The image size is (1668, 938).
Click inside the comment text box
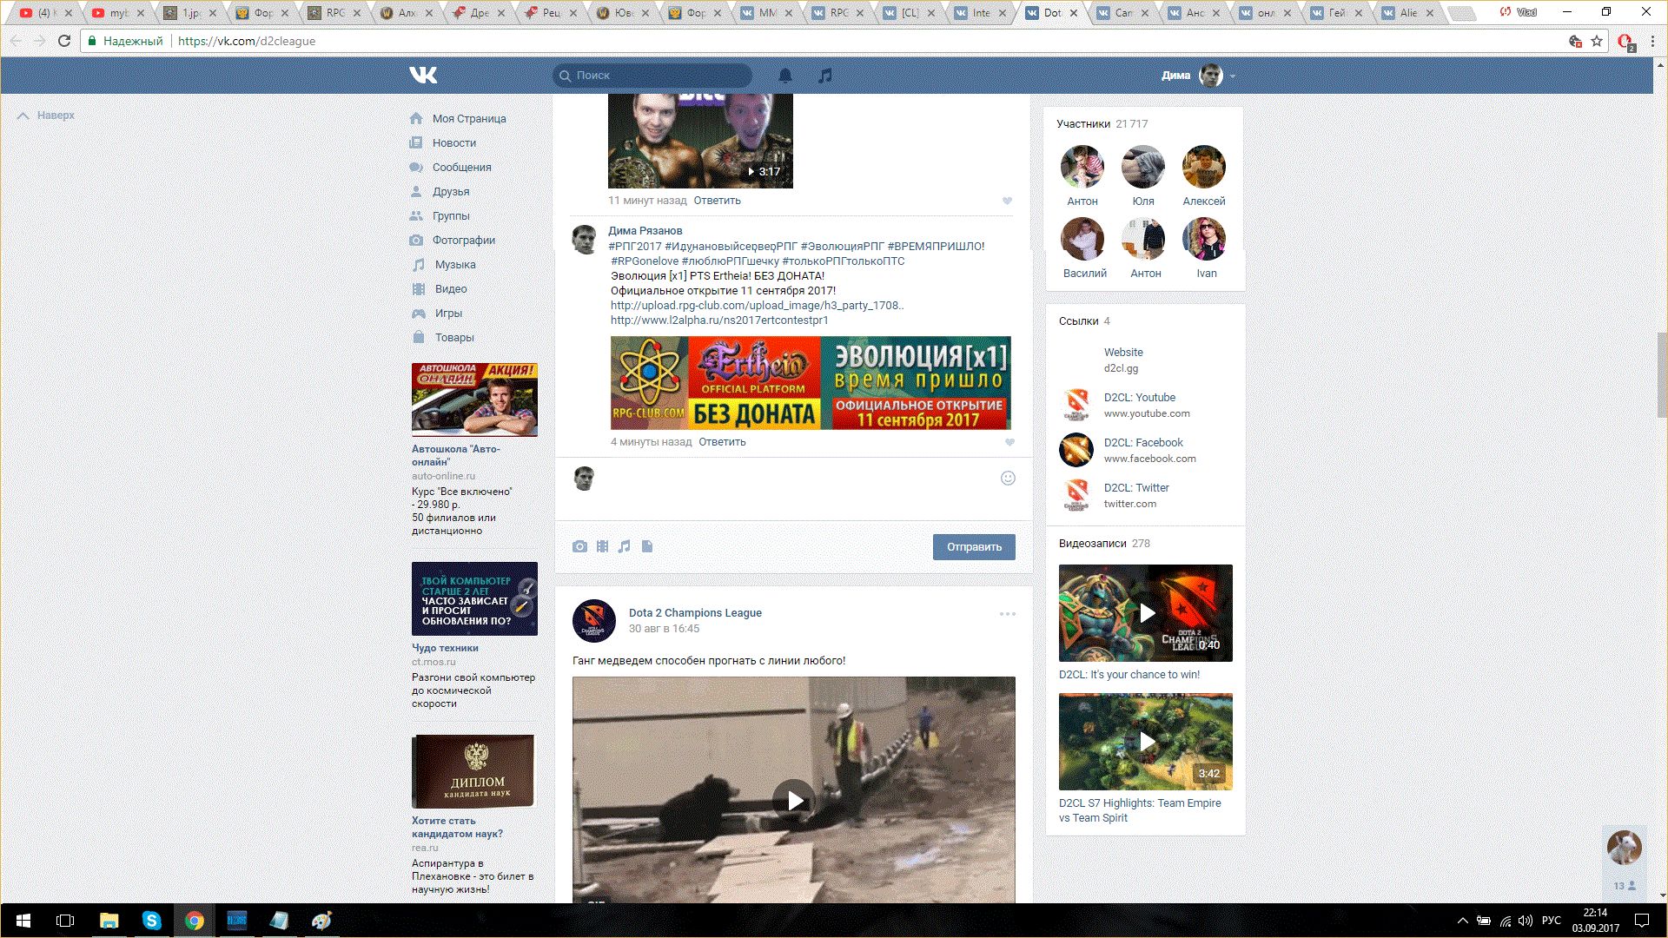click(x=795, y=488)
